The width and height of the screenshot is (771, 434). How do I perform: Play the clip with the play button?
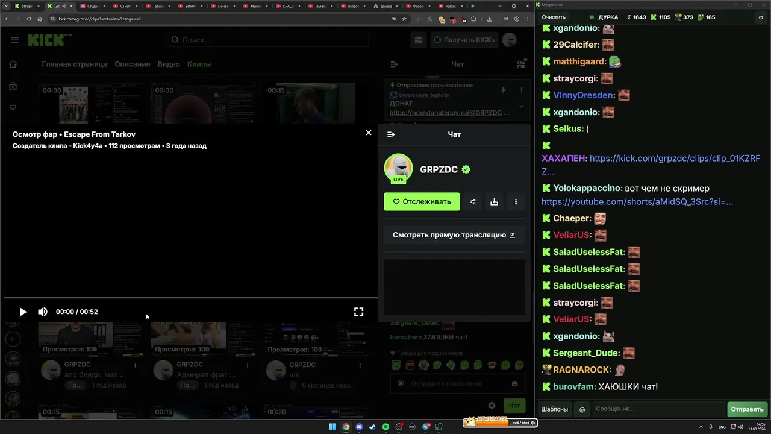23,312
